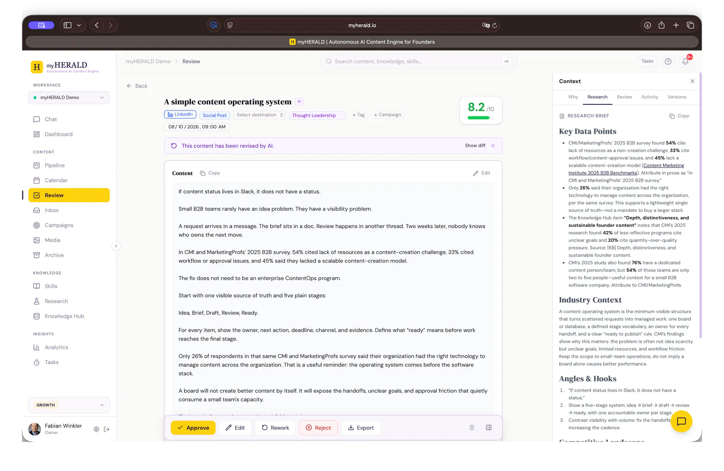Switch to the Why tab
This screenshot has width=724, height=471.
point(573,97)
